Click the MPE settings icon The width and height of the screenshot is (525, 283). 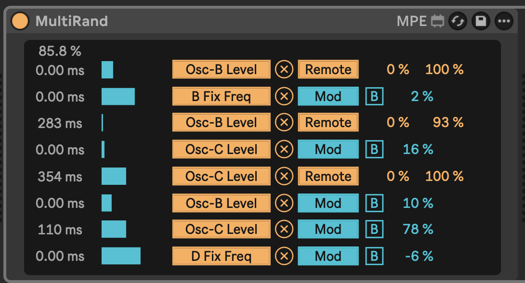click(437, 21)
